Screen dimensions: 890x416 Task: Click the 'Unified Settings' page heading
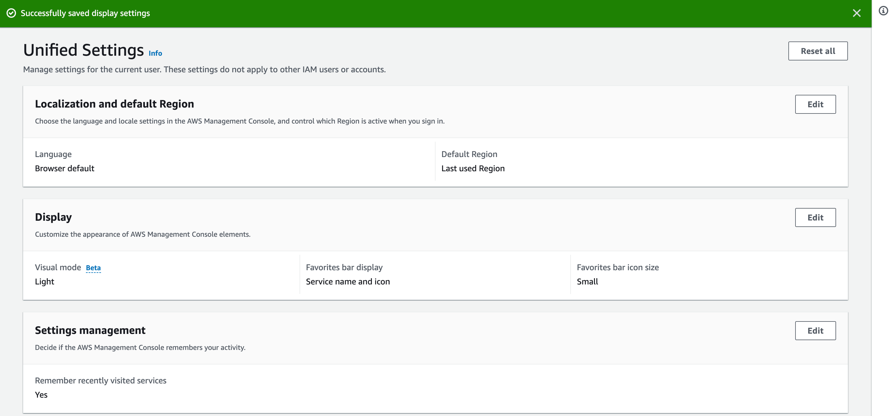(83, 50)
